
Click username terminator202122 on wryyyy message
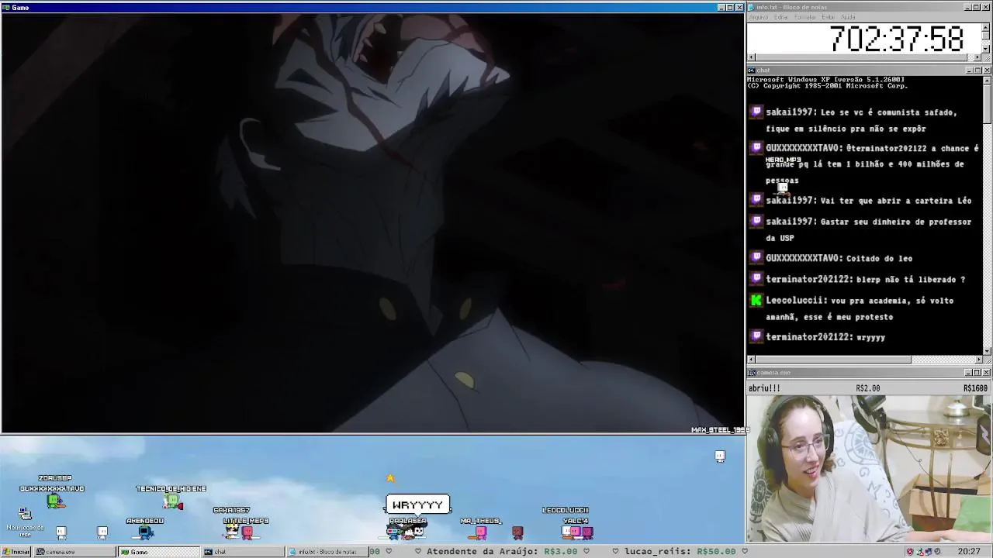pyautogui.click(x=808, y=337)
